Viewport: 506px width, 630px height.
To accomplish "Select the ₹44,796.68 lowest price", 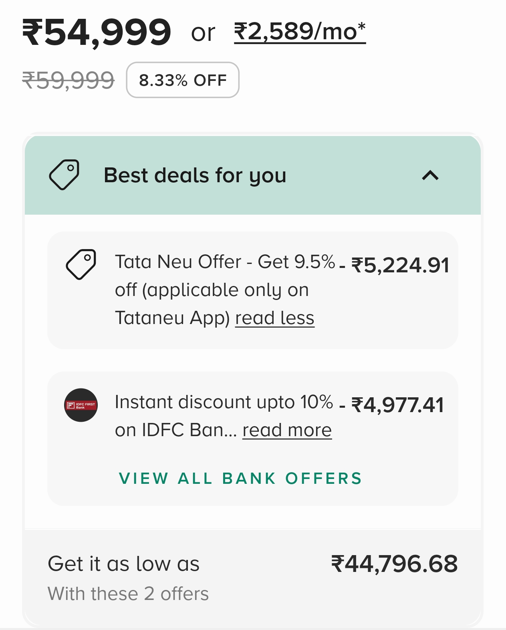I will pos(394,564).
